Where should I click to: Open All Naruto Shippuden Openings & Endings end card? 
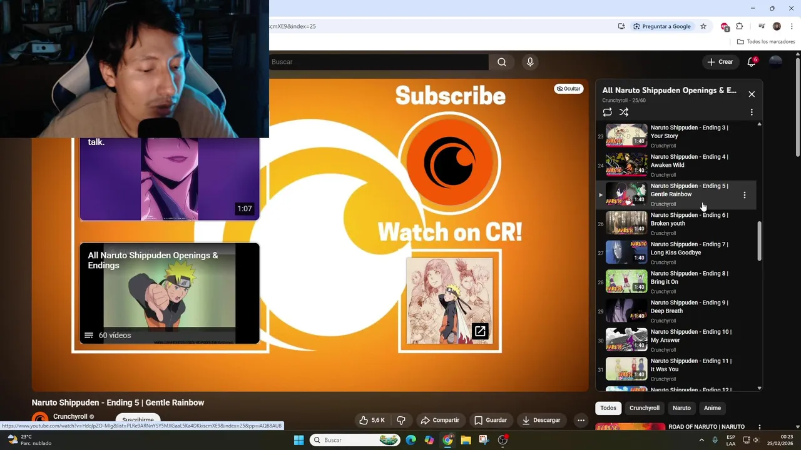click(170, 293)
